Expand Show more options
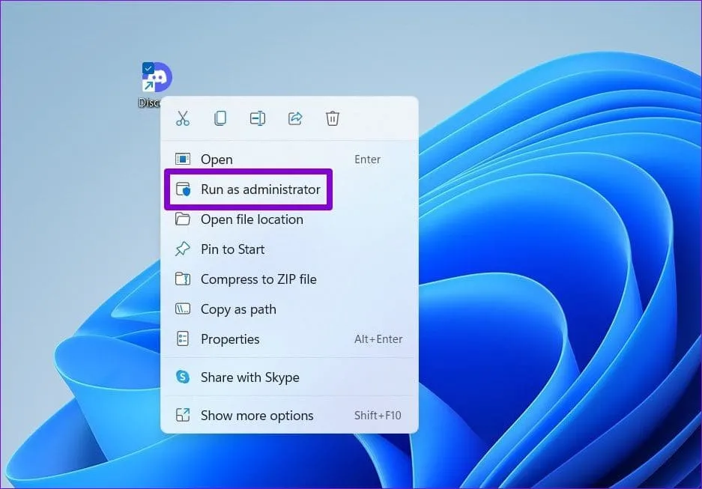702x489 pixels. pos(257,416)
